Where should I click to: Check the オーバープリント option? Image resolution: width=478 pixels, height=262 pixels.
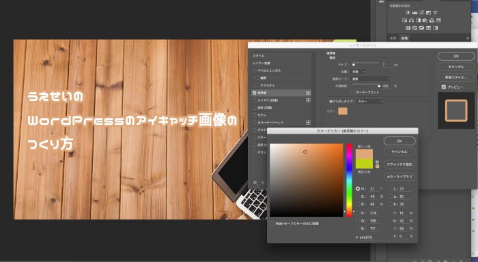[353, 92]
